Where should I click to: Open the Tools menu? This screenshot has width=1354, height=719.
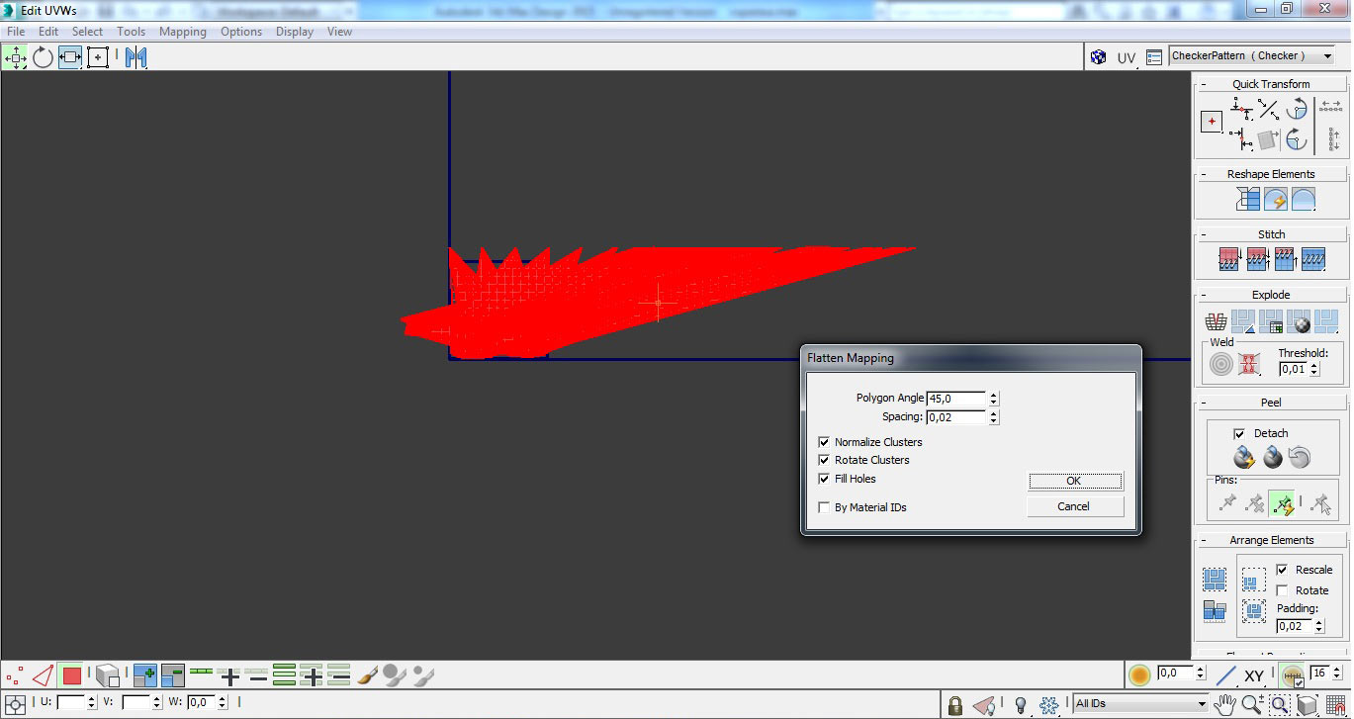(x=131, y=32)
